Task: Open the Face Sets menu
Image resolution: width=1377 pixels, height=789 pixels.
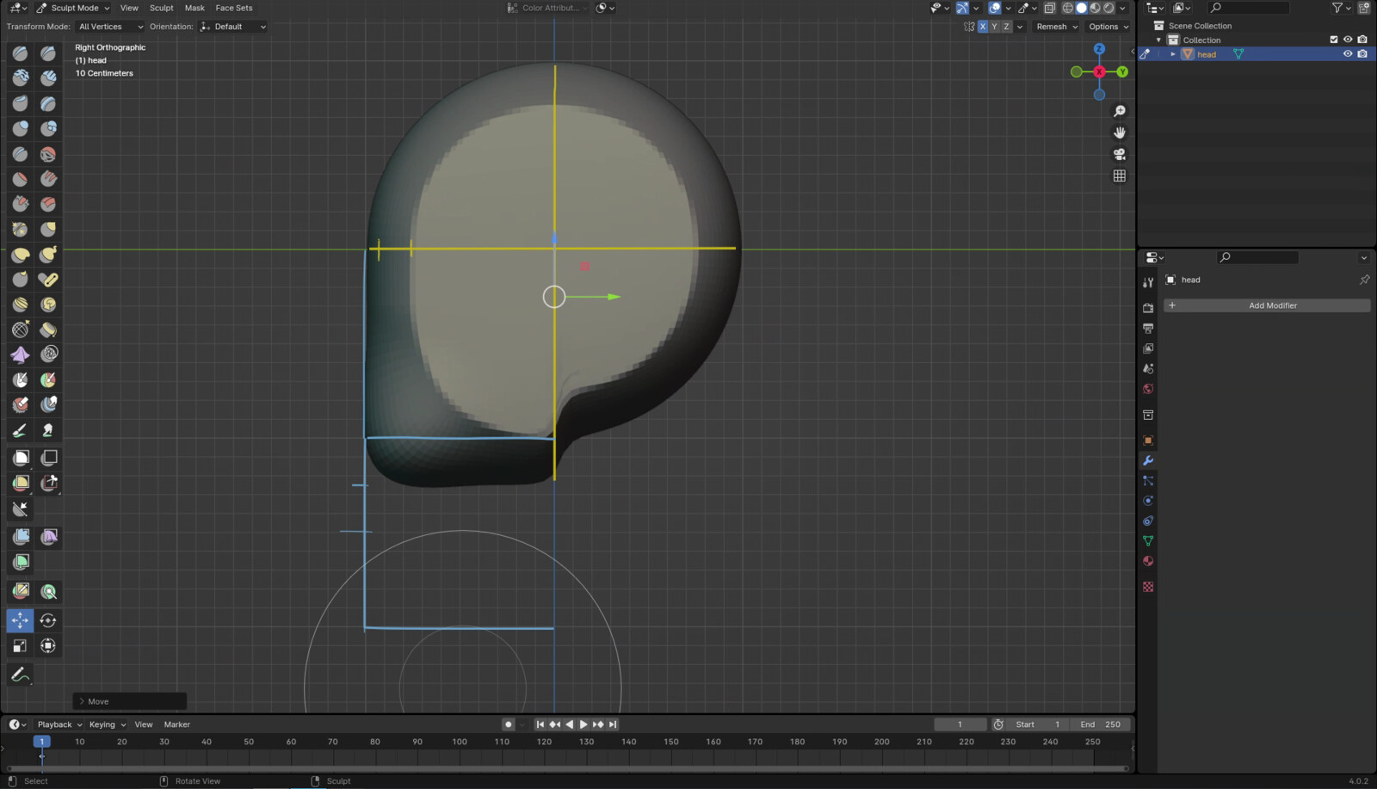Action: (x=234, y=8)
